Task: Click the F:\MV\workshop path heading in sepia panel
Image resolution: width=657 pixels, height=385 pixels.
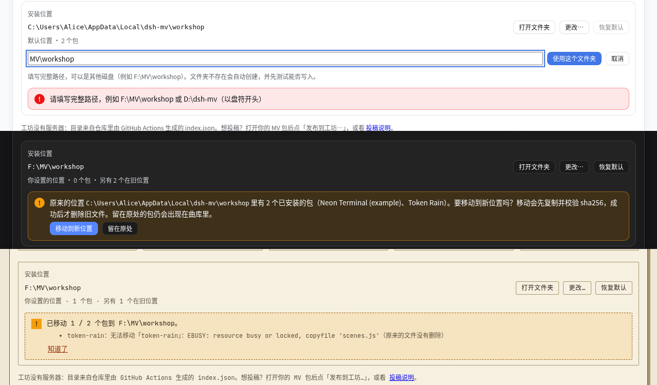Action: coord(53,287)
